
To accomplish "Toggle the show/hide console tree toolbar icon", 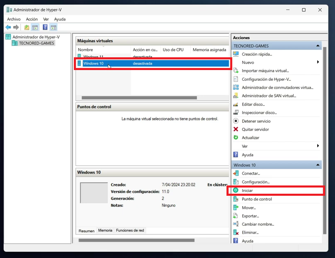I will pos(35,27).
